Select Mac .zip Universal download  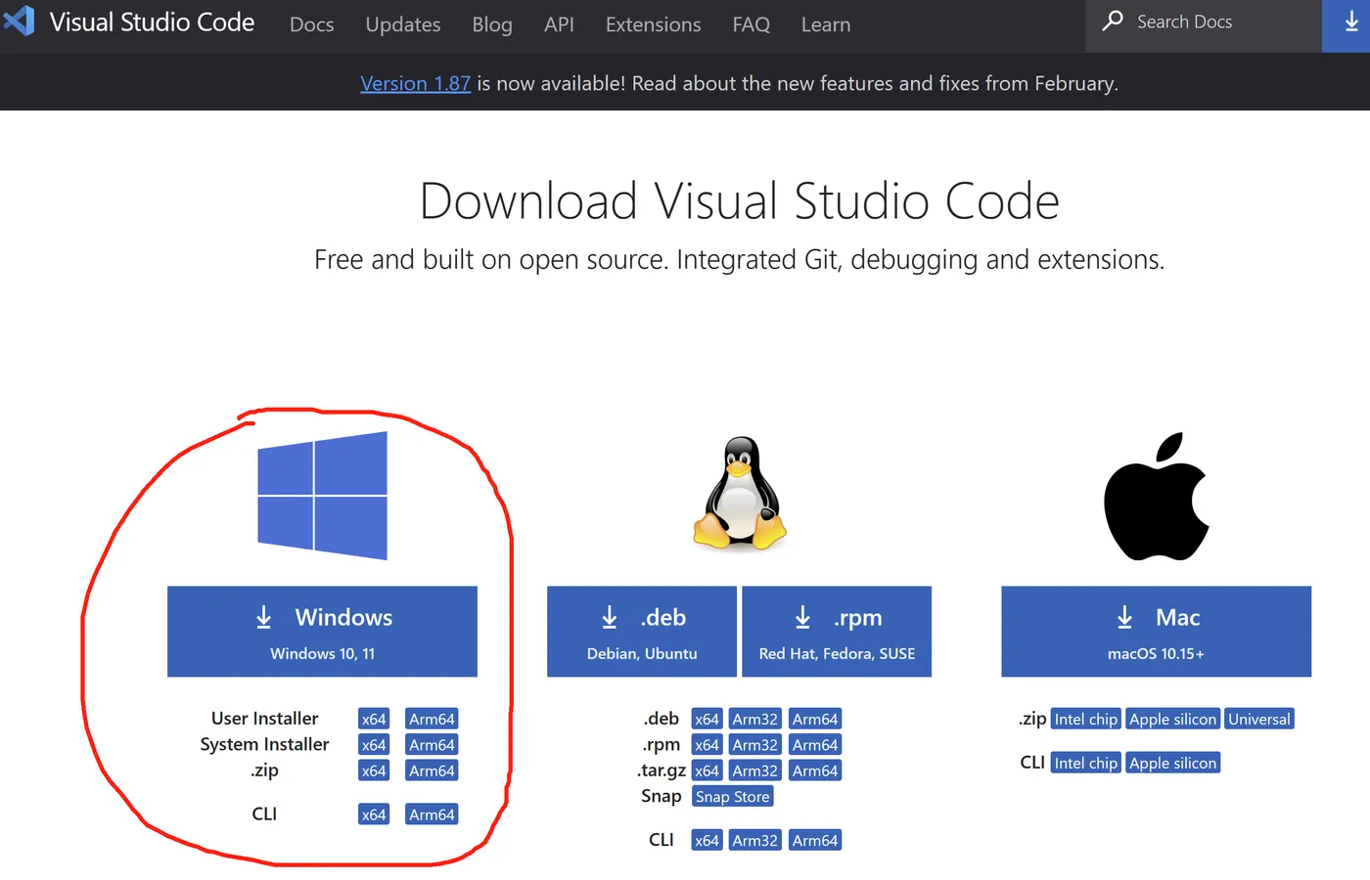click(1259, 719)
